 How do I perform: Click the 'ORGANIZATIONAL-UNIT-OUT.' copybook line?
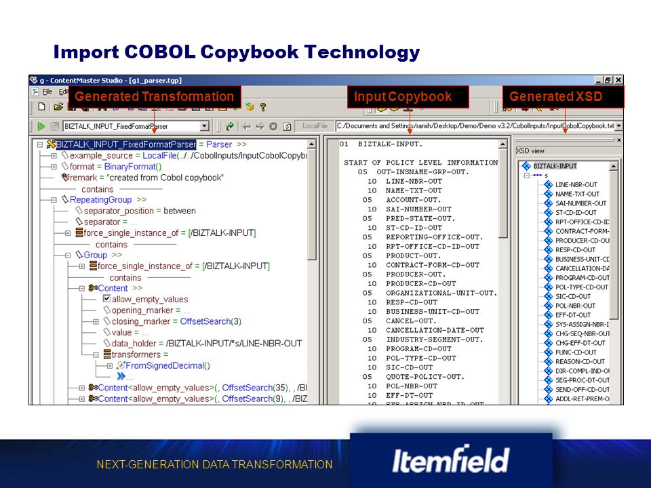coord(441,293)
